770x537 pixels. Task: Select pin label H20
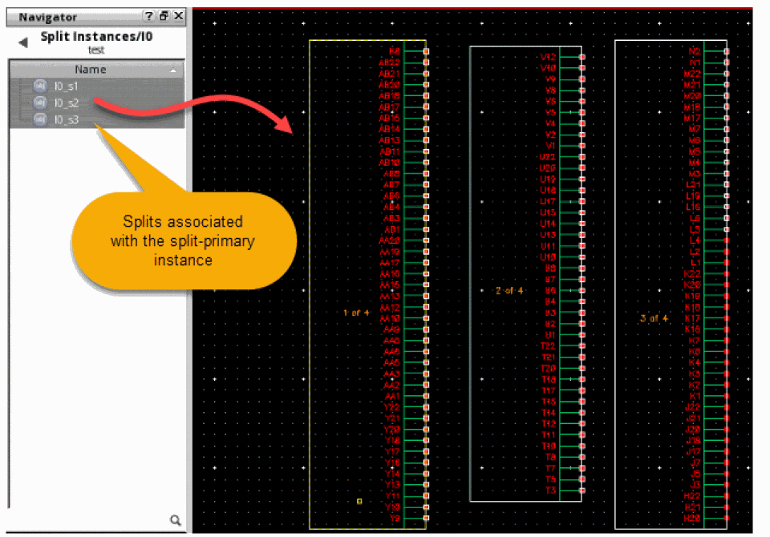click(692, 519)
